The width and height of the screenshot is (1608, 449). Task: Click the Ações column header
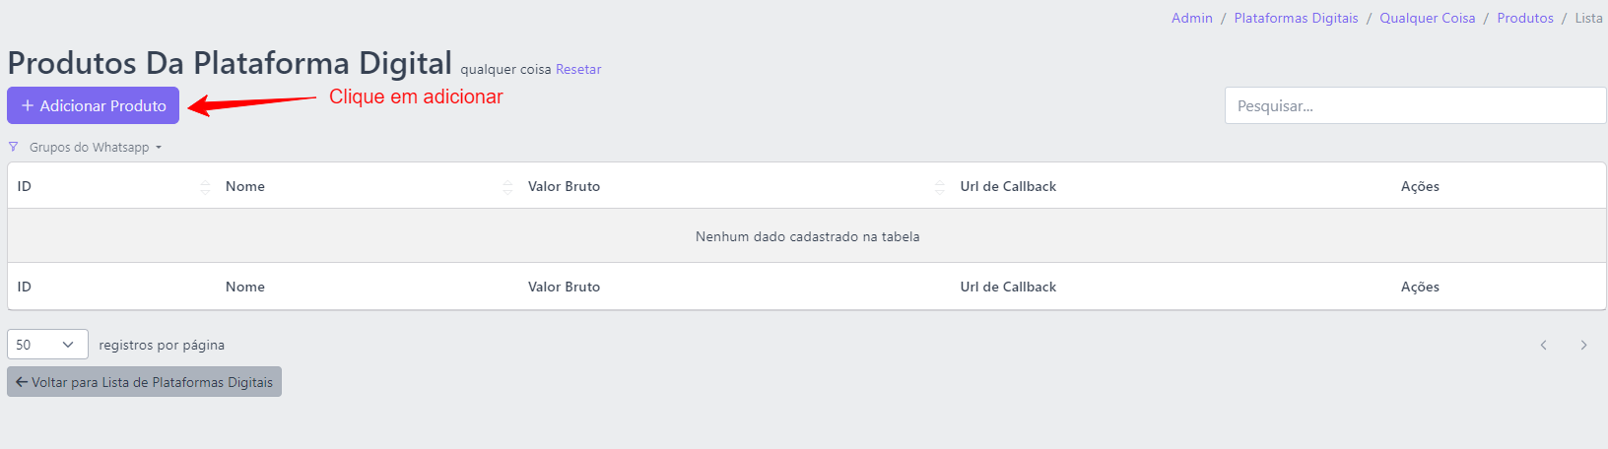coord(1420,186)
